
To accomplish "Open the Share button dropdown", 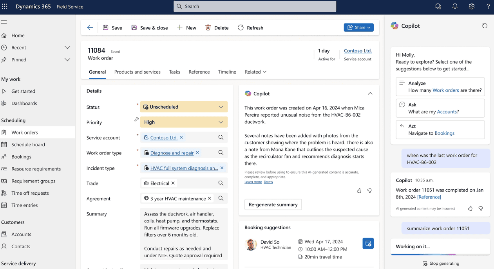I will click(x=359, y=27).
